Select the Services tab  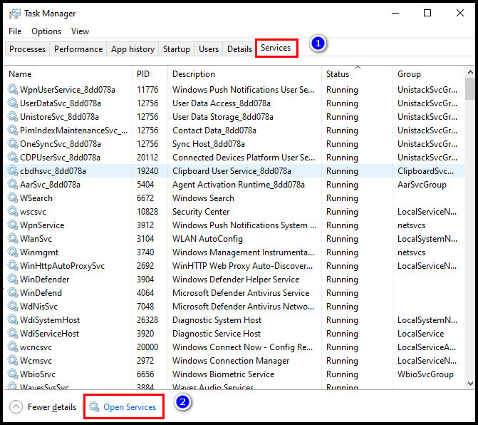(x=276, y=48)
